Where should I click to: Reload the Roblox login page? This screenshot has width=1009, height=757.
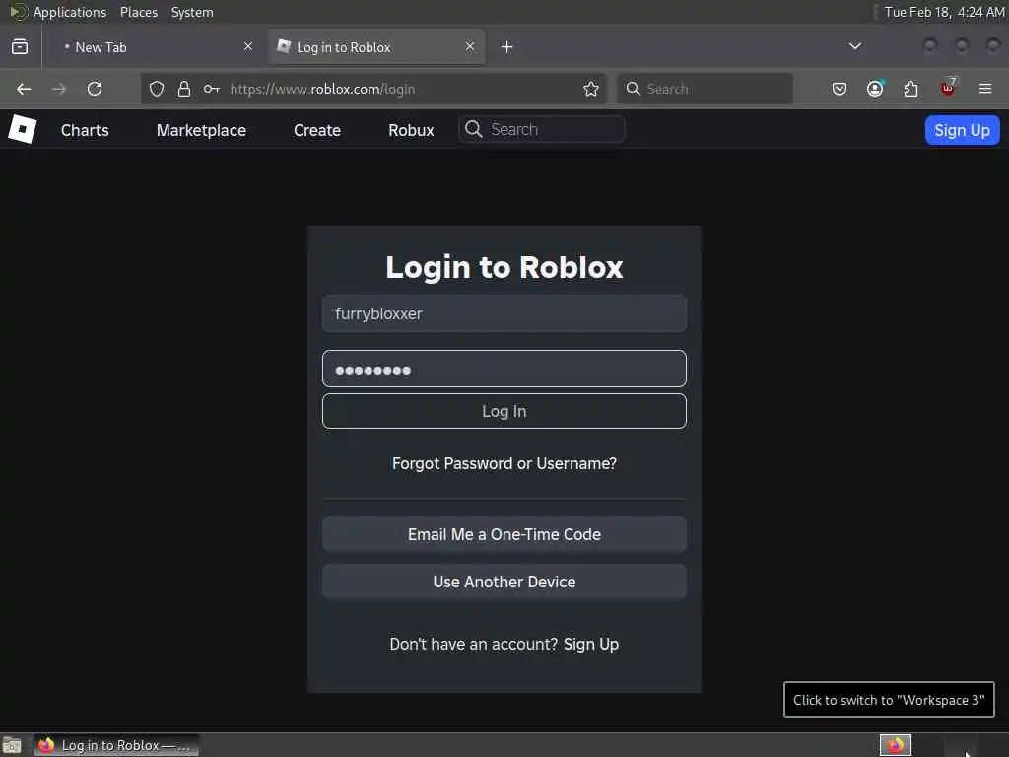[95, 89]
